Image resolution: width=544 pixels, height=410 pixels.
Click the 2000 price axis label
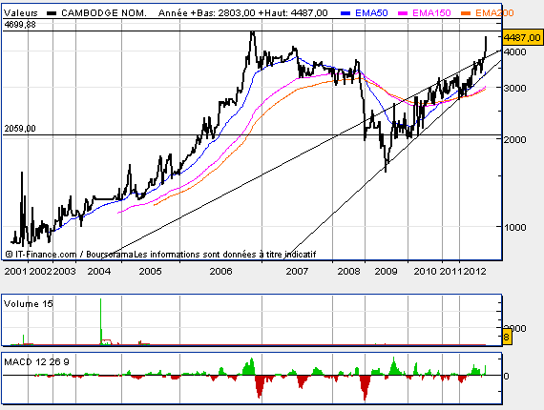[x=515, y=139]
